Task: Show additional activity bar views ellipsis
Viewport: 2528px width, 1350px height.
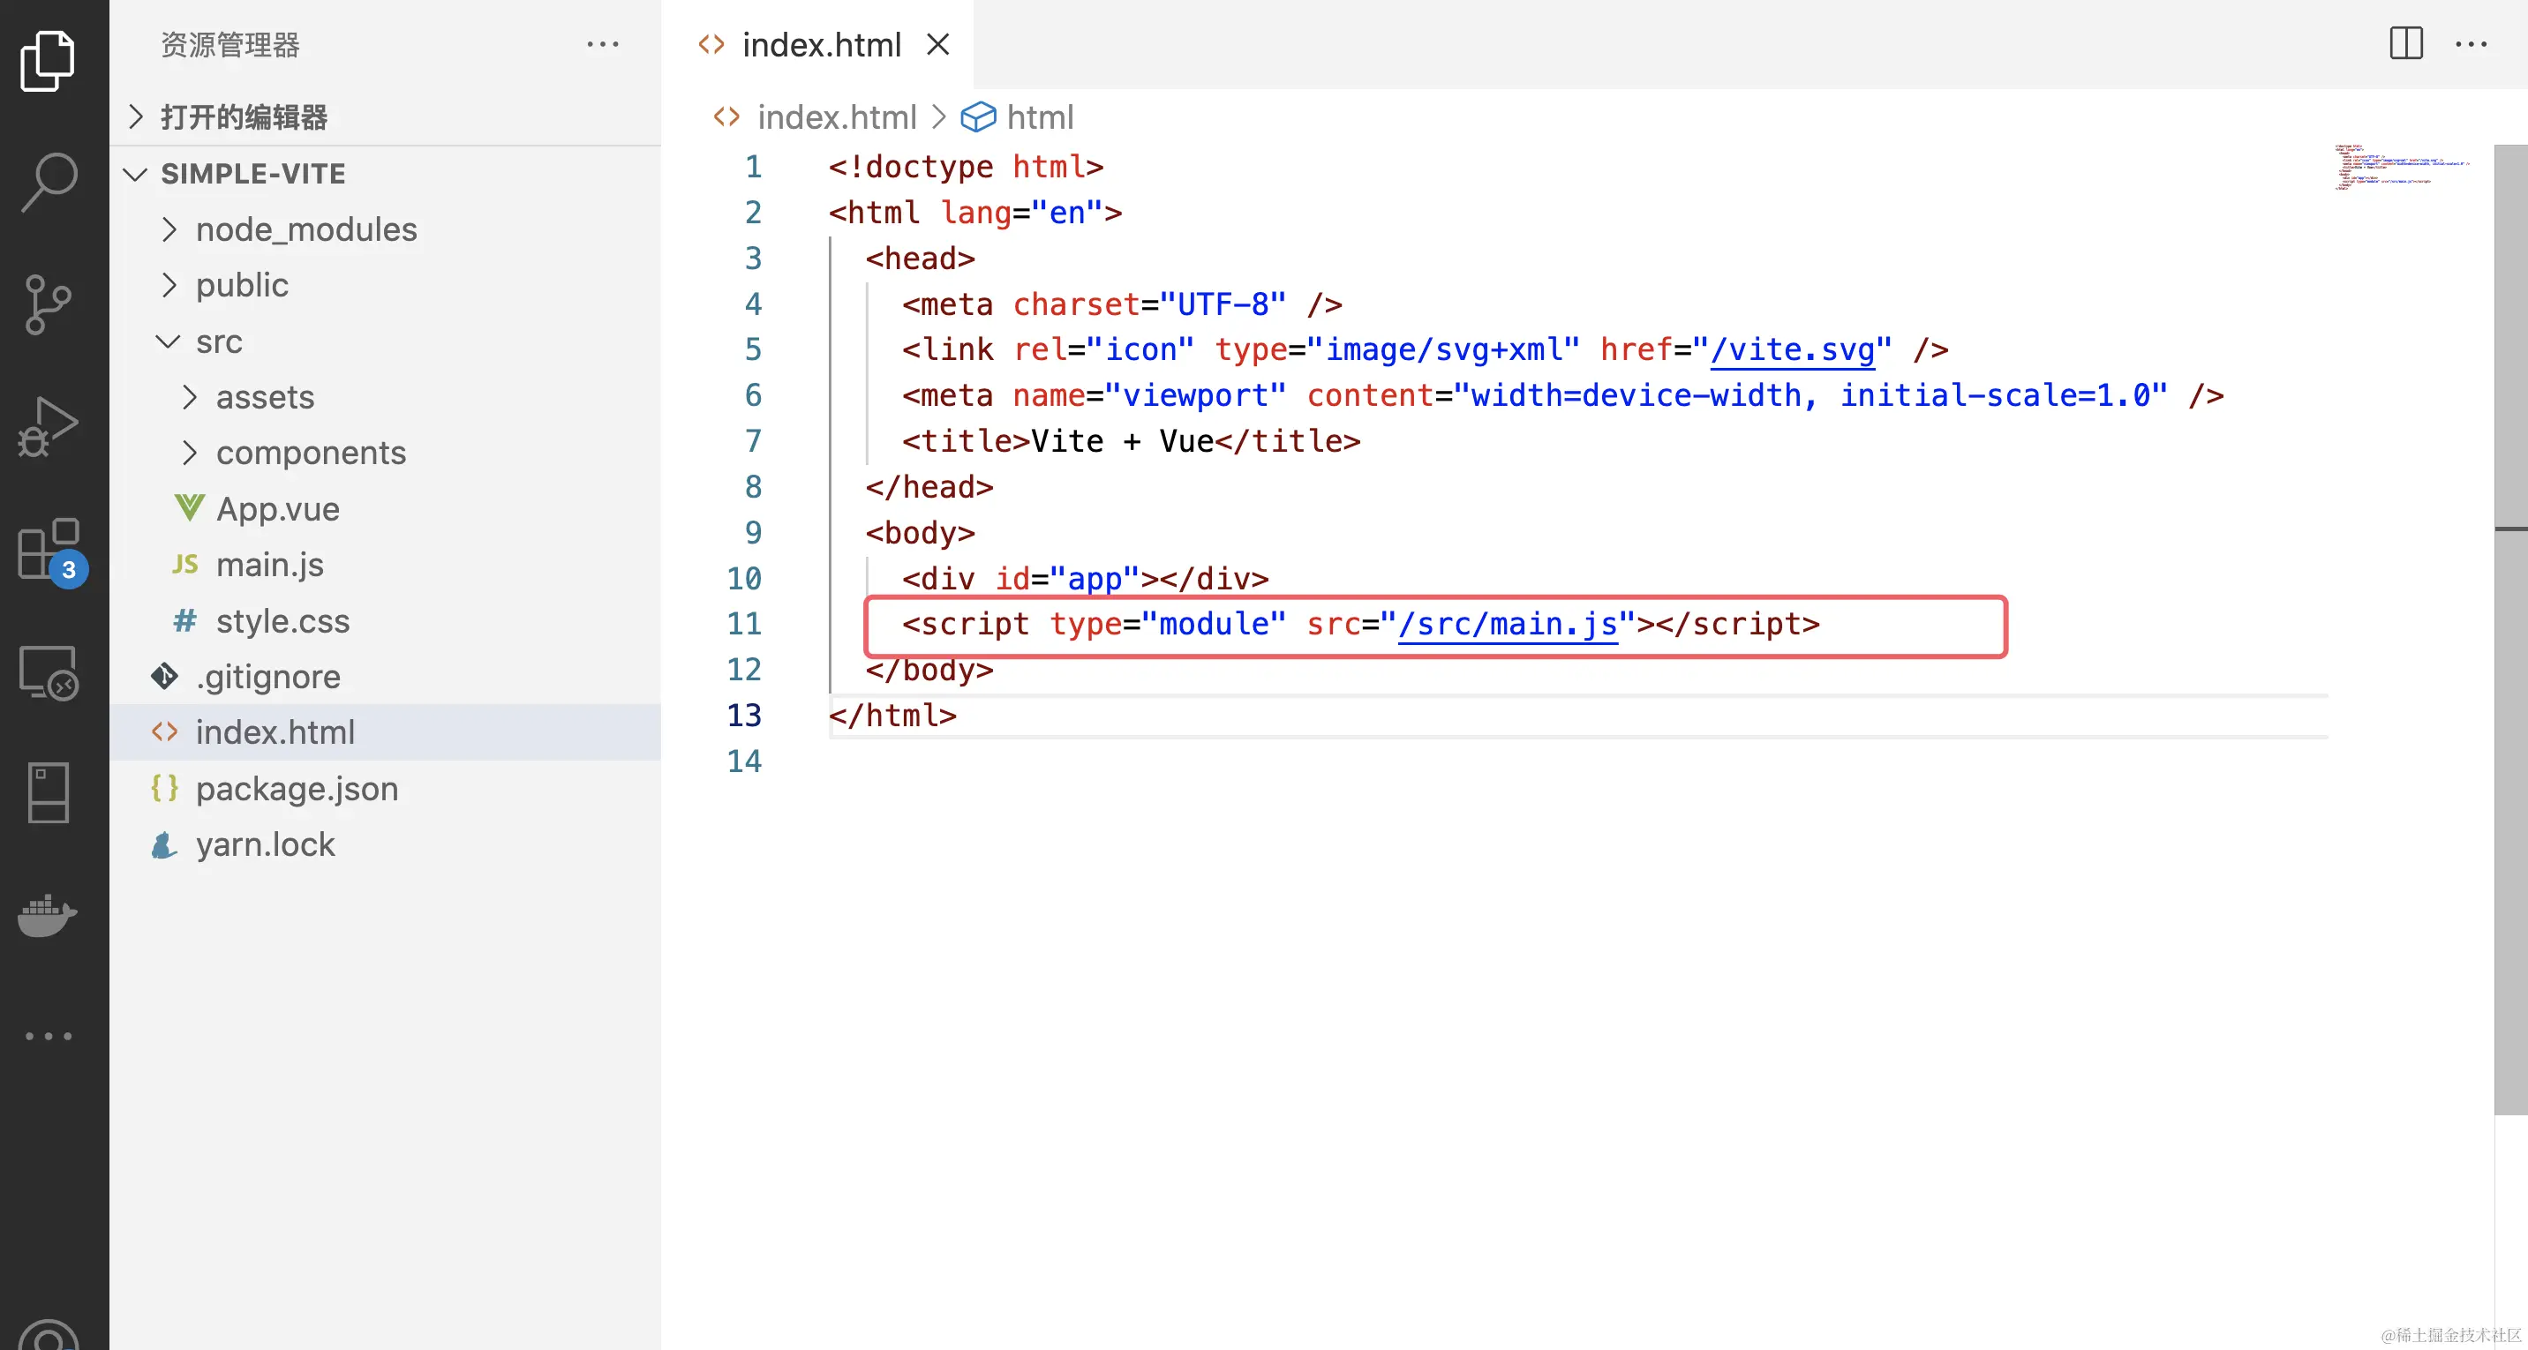Action: tap(48, 1036)
